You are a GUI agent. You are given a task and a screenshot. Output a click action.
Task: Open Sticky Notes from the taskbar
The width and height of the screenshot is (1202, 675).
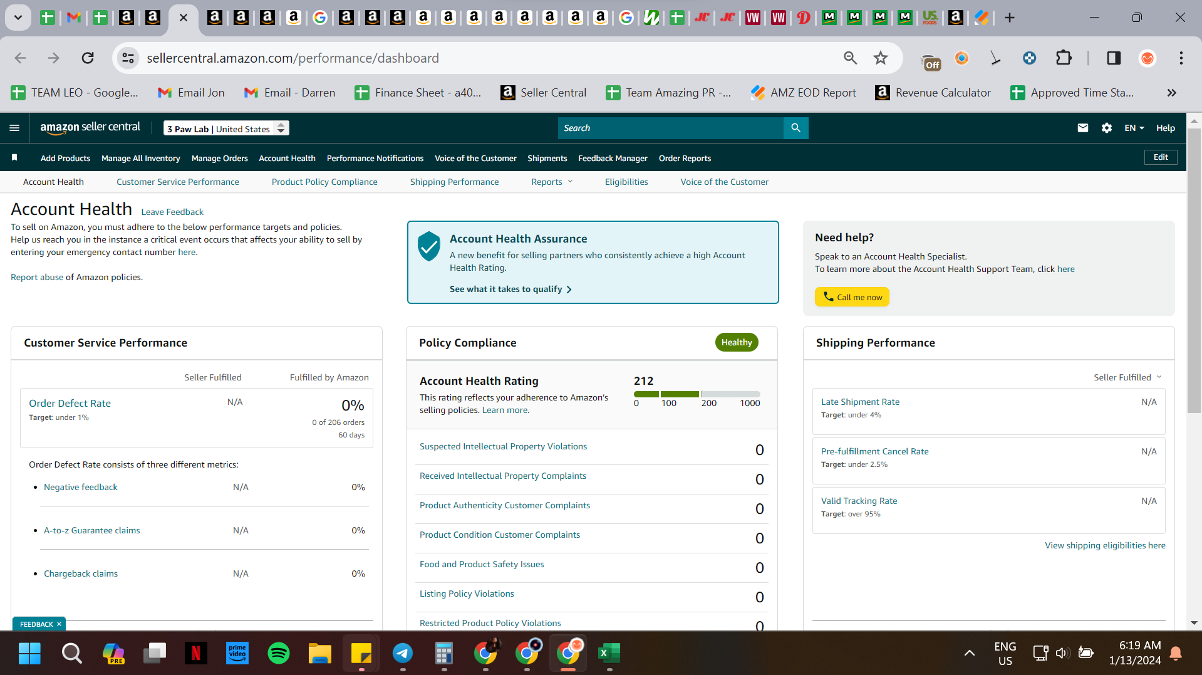pyautogui.click(x=361, y=653)
